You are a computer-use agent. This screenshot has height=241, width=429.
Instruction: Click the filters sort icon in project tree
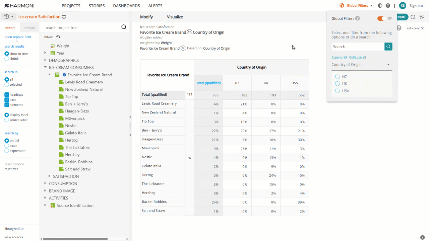(58, 37)
